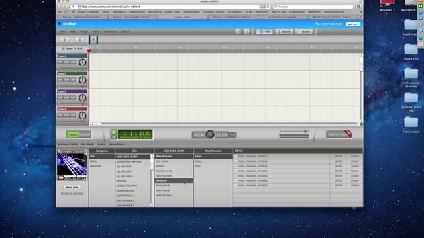Screen dimensions: 424x238
Task: Select Ends in the Misty Mountain sections list
Action: (197, 166)
